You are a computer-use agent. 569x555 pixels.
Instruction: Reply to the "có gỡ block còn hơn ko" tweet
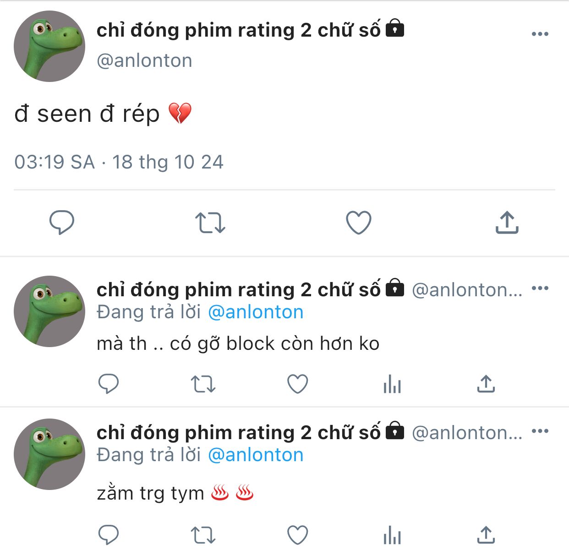pos(109,384)
